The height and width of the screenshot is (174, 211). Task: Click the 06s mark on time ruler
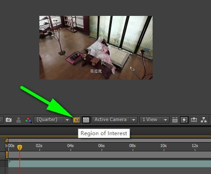click(101, 146)
